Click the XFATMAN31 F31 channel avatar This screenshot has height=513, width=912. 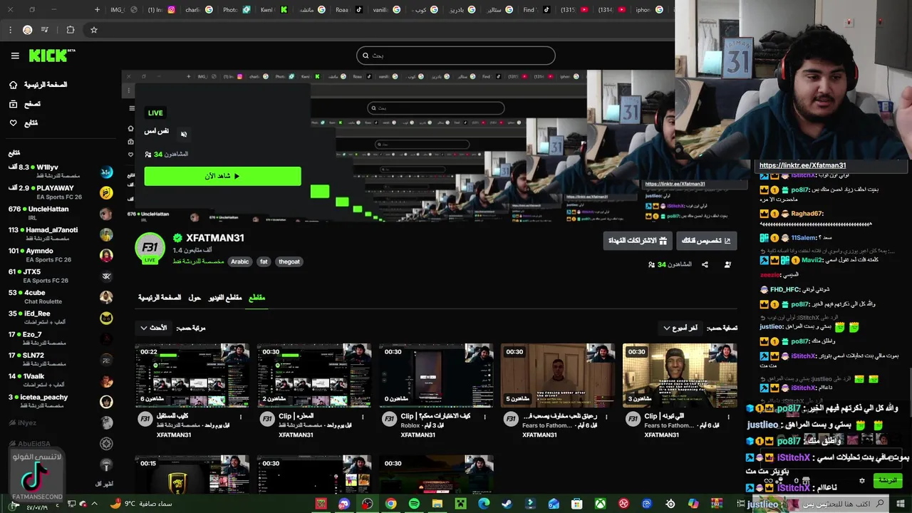pos(150,248)
